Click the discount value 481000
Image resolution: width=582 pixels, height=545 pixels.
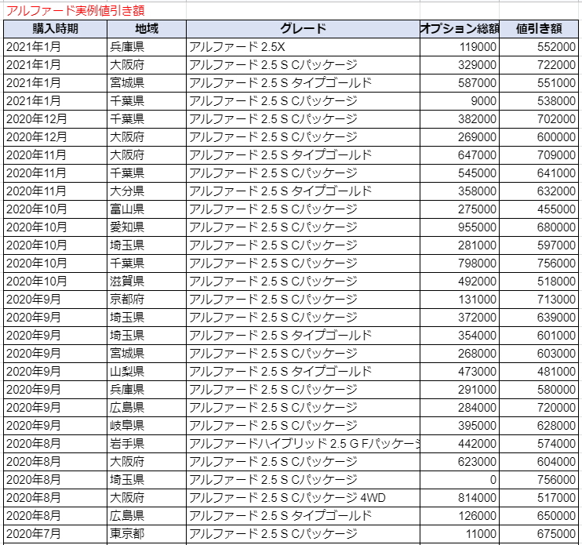point(539,372)
